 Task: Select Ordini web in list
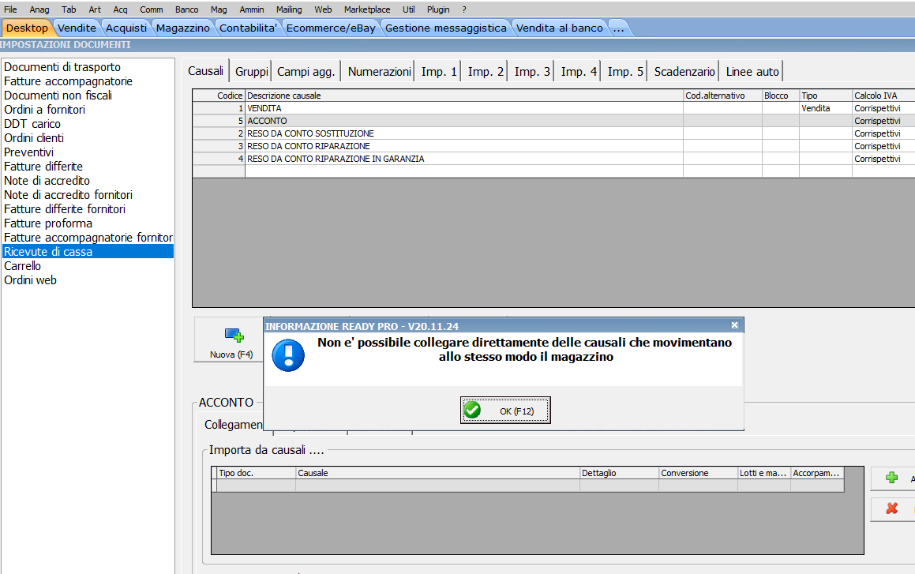[x=88, y=280]
